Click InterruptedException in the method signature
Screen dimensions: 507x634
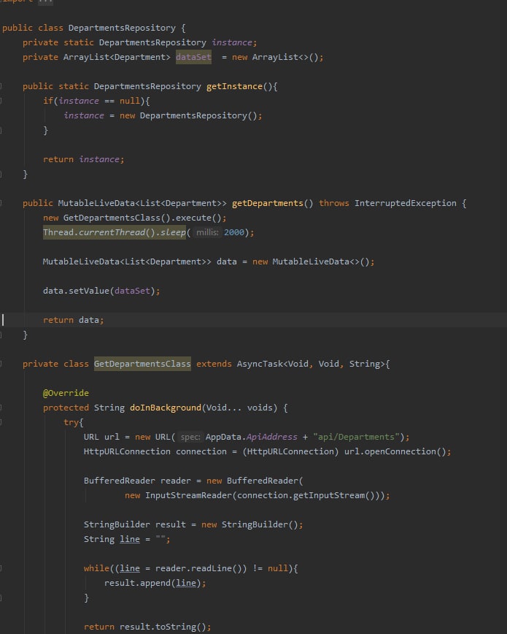405,203
